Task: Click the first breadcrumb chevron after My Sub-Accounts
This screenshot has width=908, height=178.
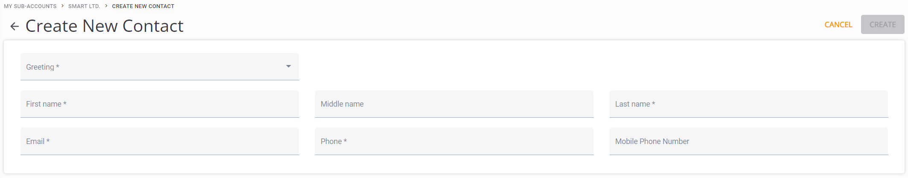Action: (62, 6)
